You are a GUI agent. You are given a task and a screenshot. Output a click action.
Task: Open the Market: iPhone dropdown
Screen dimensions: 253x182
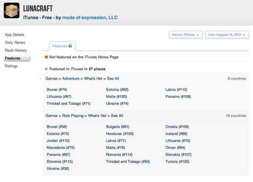point(185,35)
